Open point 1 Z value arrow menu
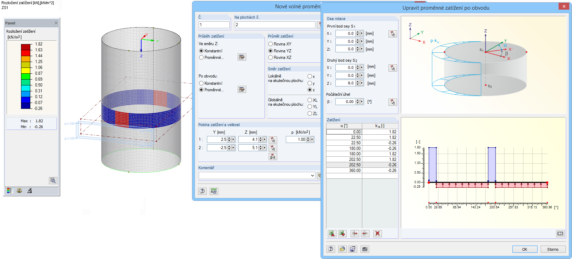Image resolution: width=572 pixels, height=259 pixels. [x=264, y=139]
